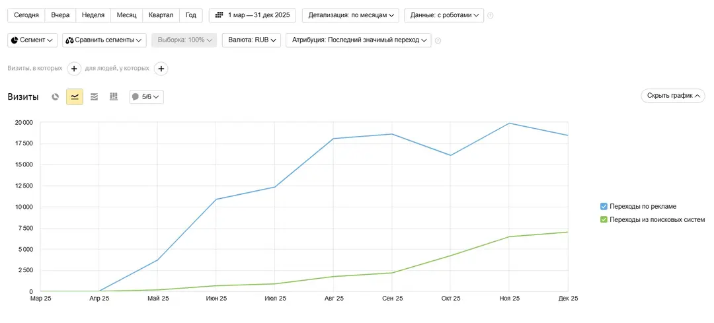Switch to stacked area chart view
This screenshot has height=323, width=714.
pyautogui.click(x=94, y=96)
